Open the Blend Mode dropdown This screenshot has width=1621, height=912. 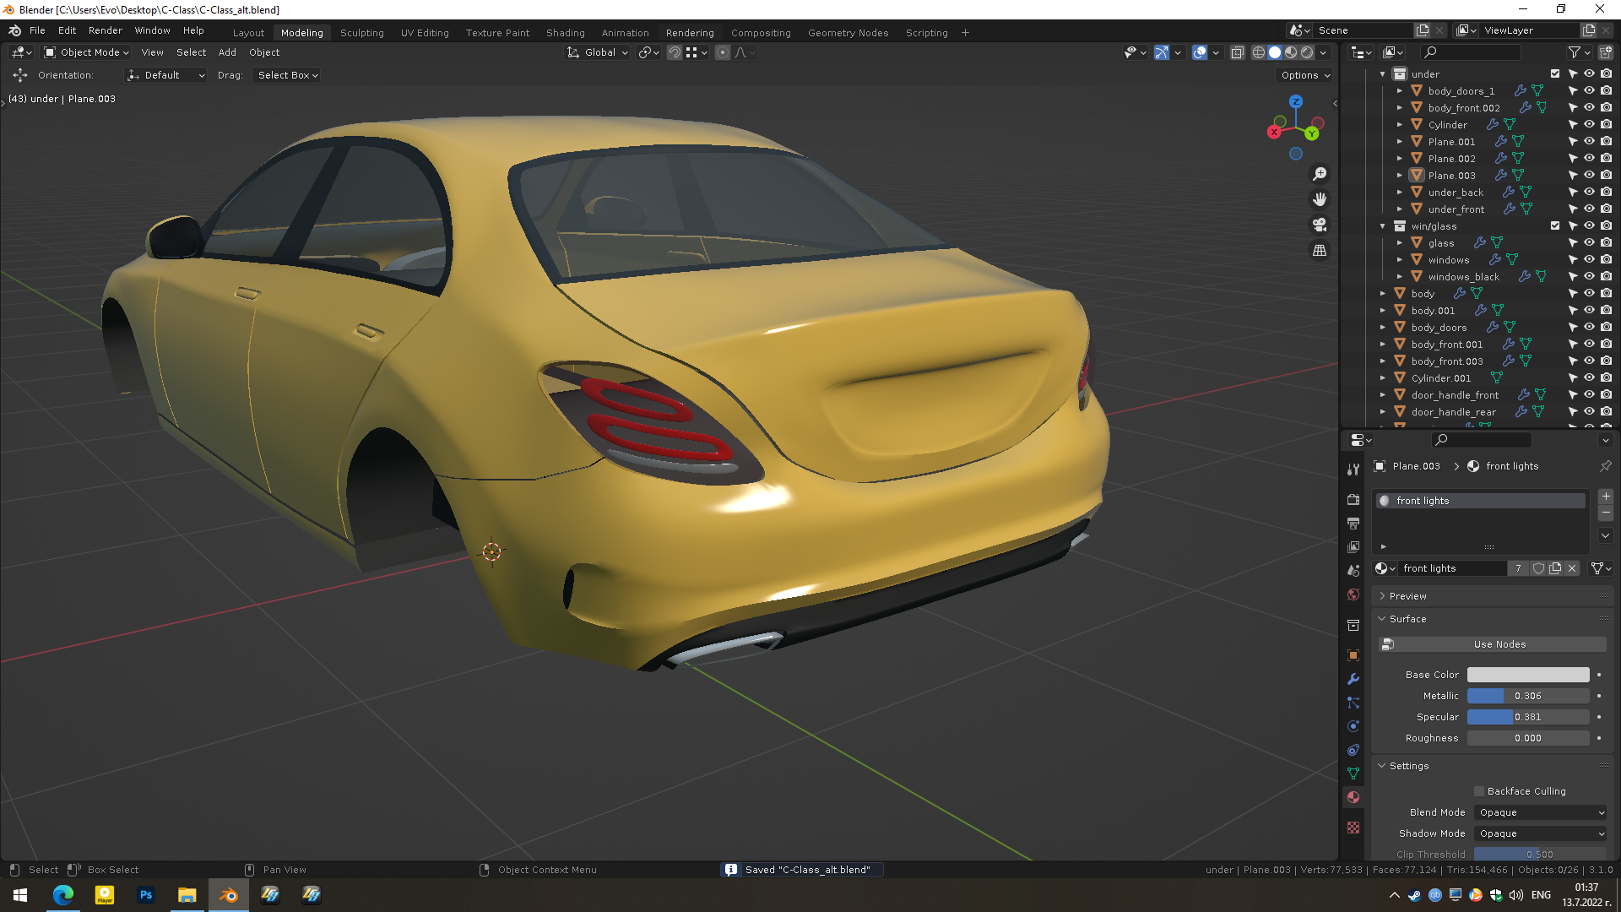(x=1541, y=812)
